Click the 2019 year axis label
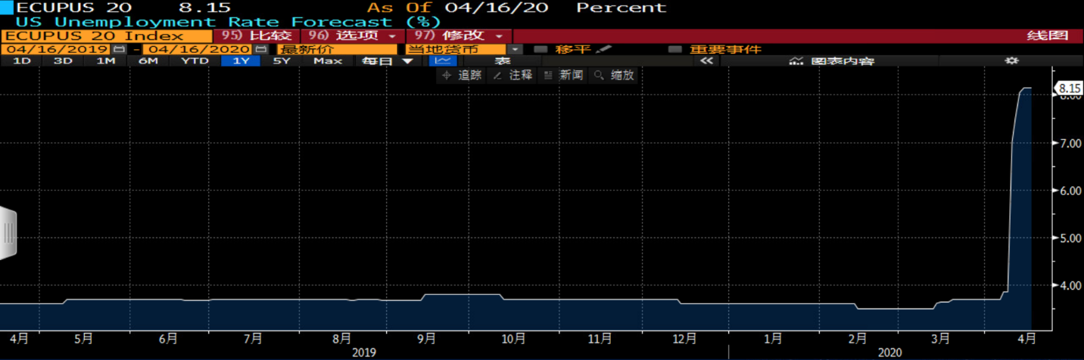 pos(364,352)
